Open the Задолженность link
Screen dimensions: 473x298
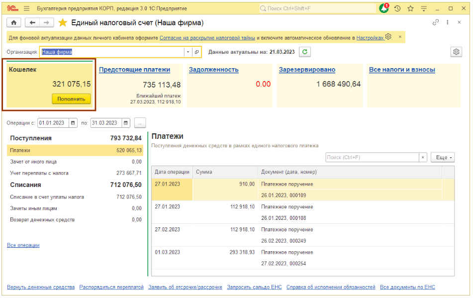tap(213, 70)
